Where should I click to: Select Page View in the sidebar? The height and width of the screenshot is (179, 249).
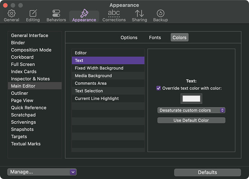click(x=35, y=100)
